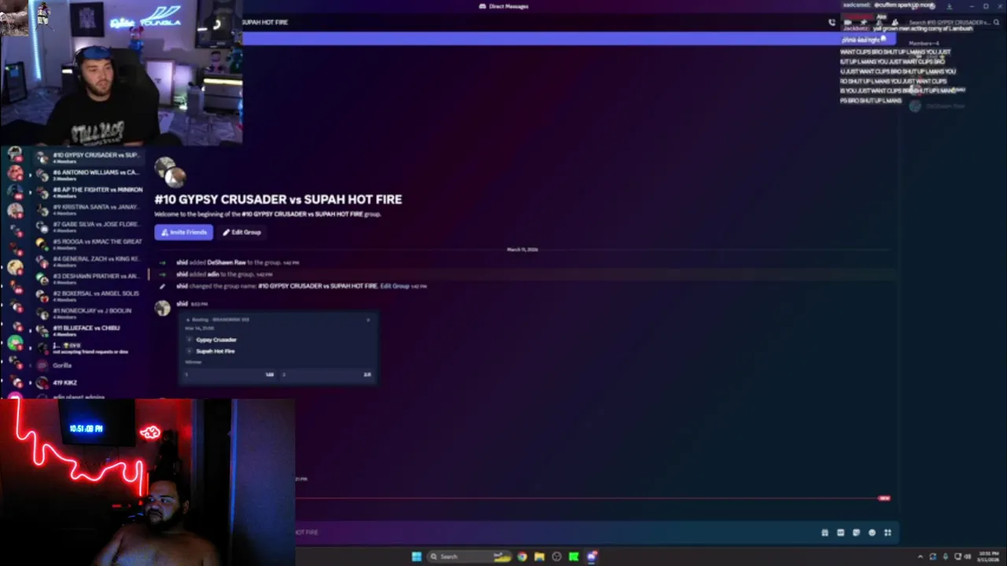Image resolution: width=1007 pixels, height=566 pixels.
Task: Open the emoji picker in message bar
Action: (x=872, y=533)
